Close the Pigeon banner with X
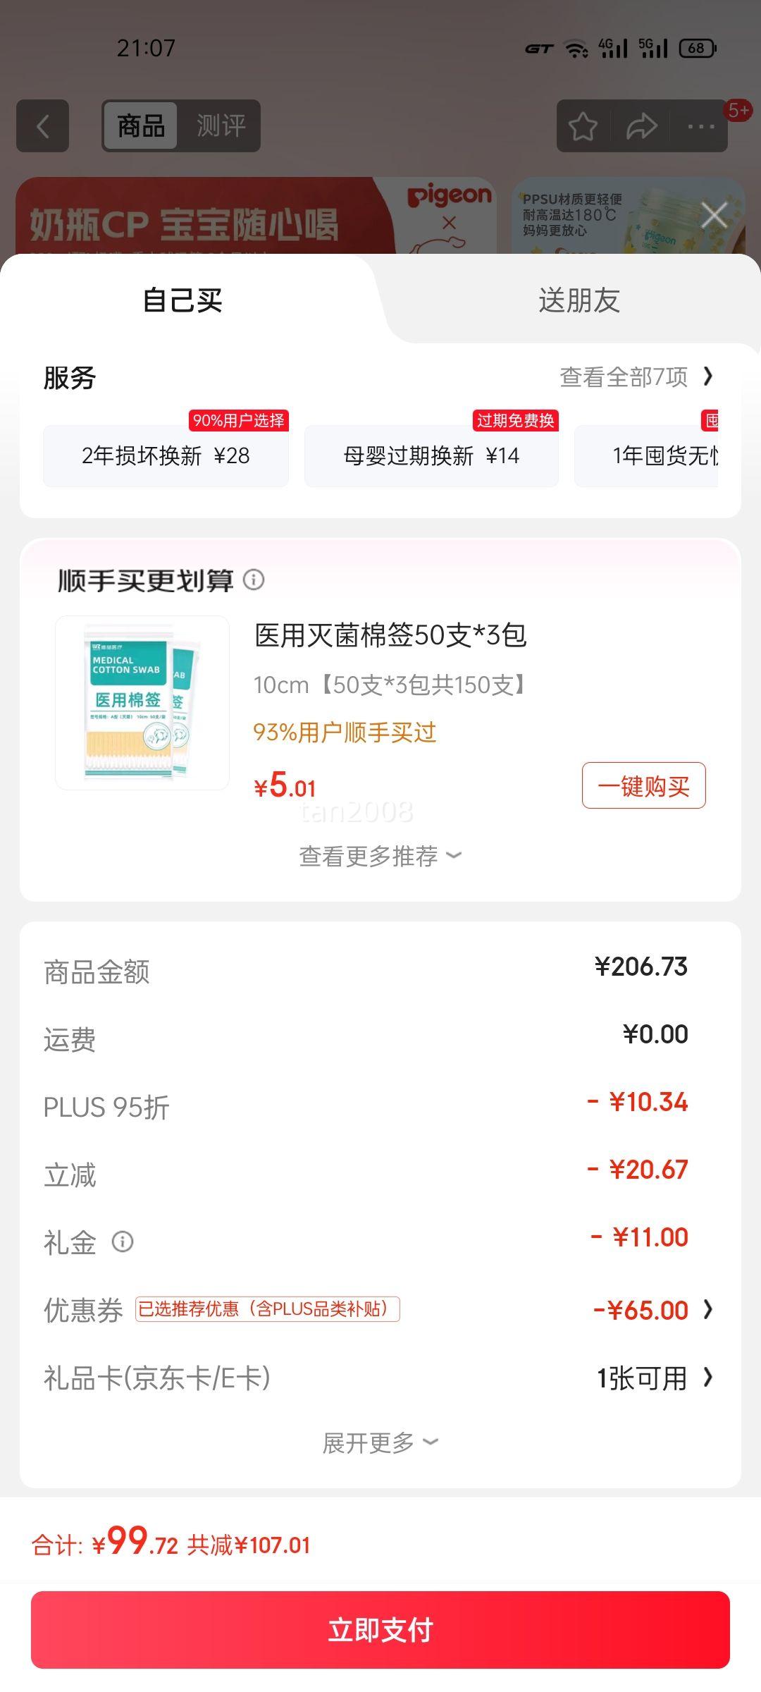This screenshot has width=761, height=1692. point(714,215)
